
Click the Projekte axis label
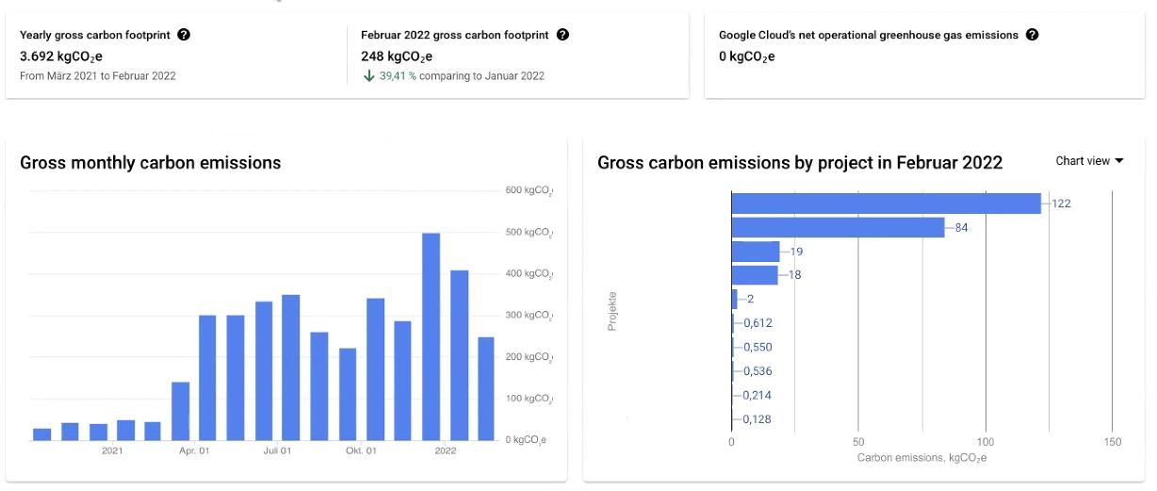612,310
